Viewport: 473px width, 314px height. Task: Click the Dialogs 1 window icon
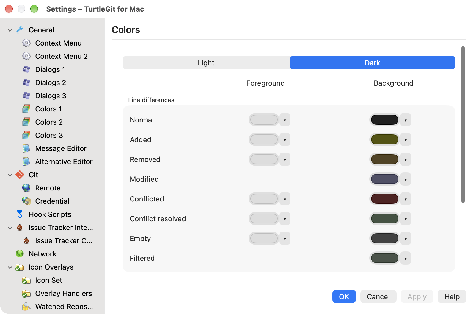[26, 69]
